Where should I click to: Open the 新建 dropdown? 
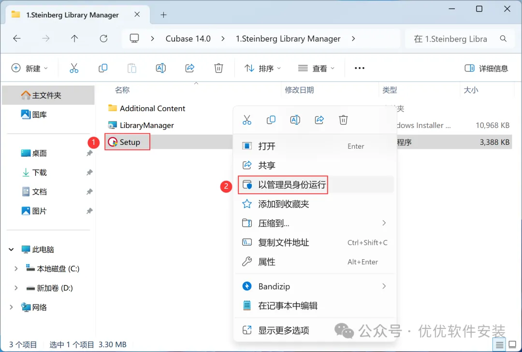tap(29, 68)
